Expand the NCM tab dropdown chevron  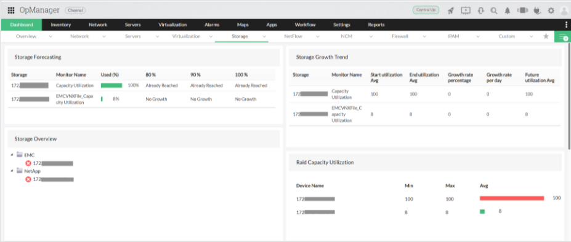coord(371,36)
